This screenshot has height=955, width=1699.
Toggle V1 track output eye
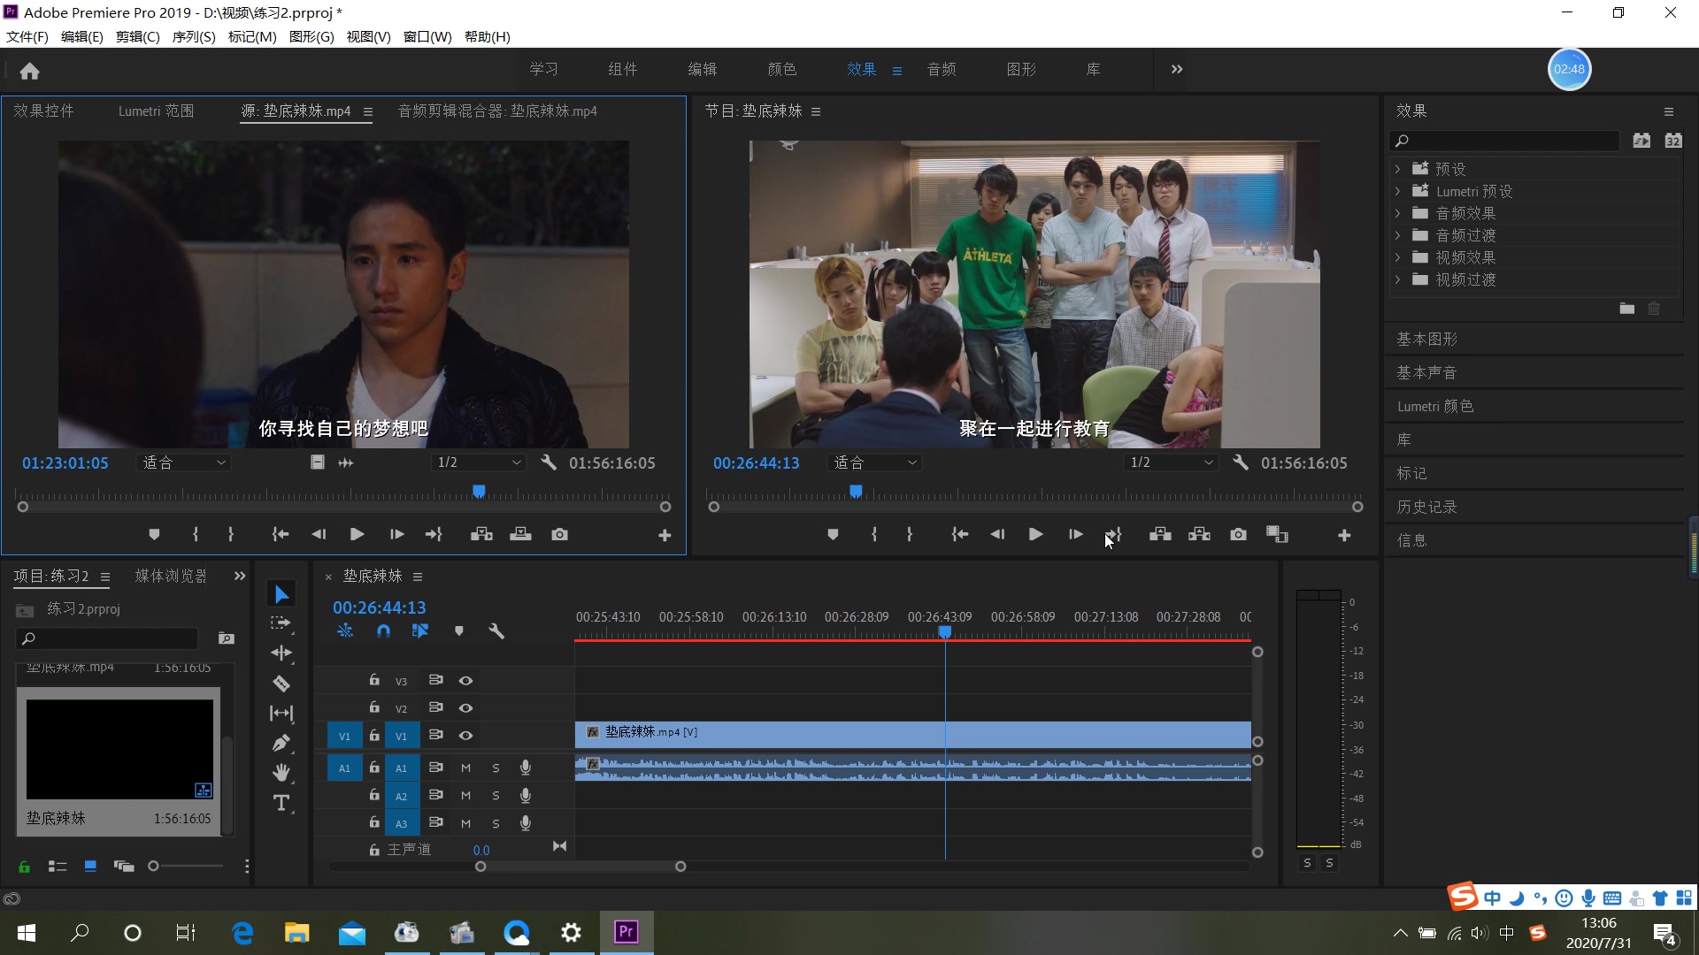point(465,736)
